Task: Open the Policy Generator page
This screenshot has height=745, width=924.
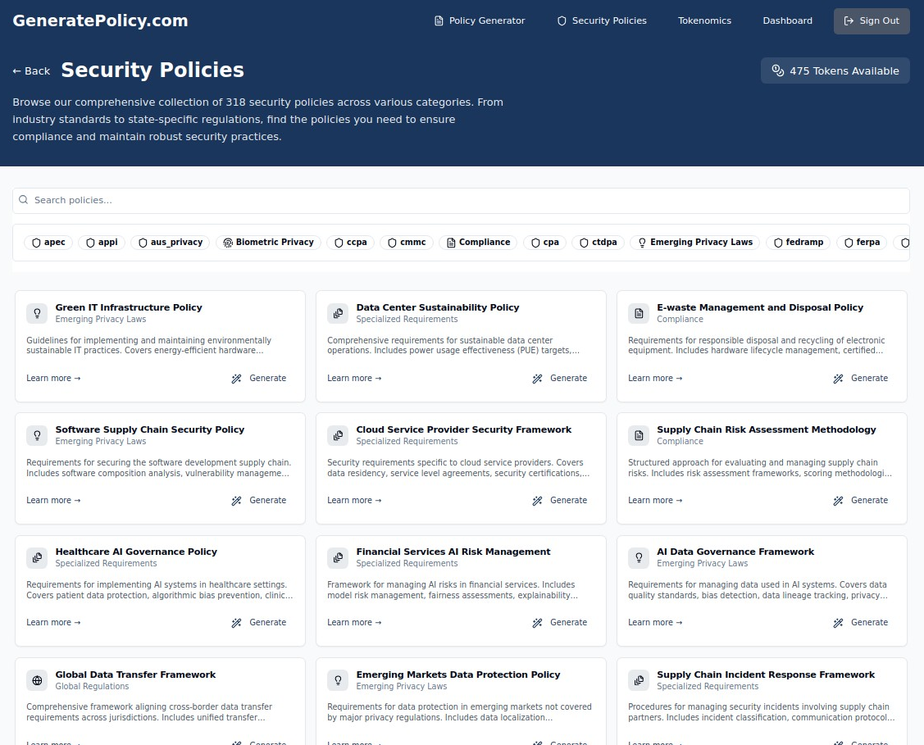Action: coord(480,21)
